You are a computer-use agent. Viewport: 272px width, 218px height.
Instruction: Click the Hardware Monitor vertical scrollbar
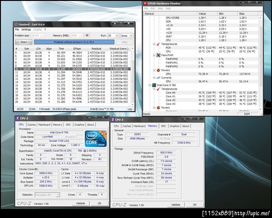click(x=261, y=63)
